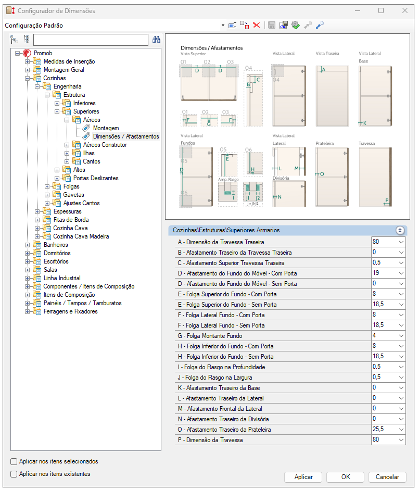Click the rename configuration icon
Screen dimensions: 419x490
pyautogui.click(x=232, y=26)
